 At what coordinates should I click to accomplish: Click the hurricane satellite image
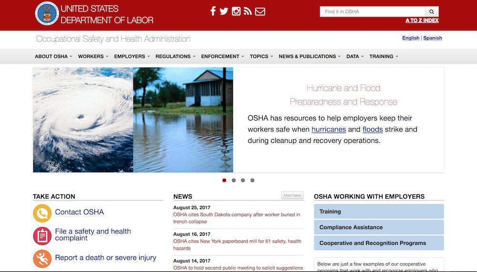pos(83,120)
